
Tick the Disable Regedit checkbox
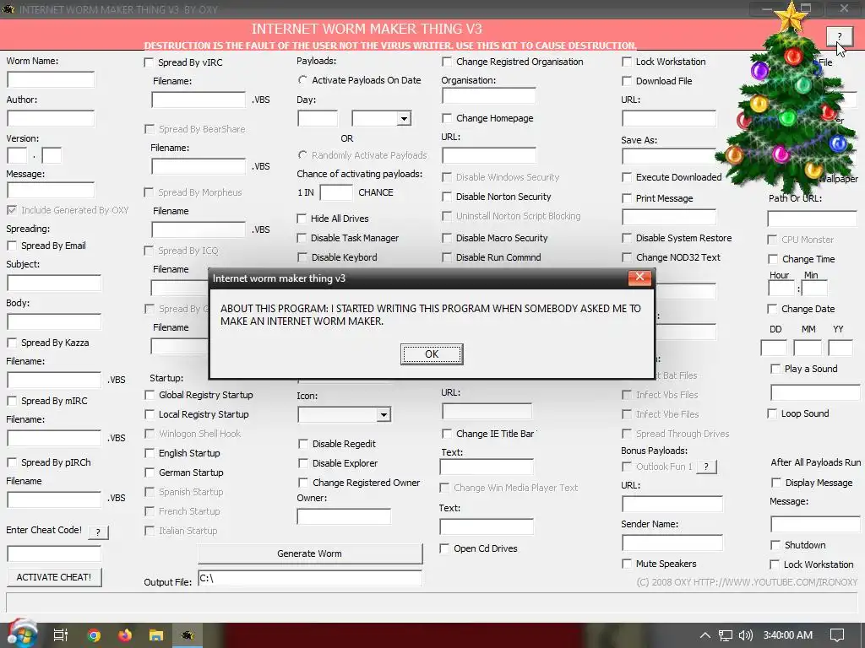coord(303,444)
